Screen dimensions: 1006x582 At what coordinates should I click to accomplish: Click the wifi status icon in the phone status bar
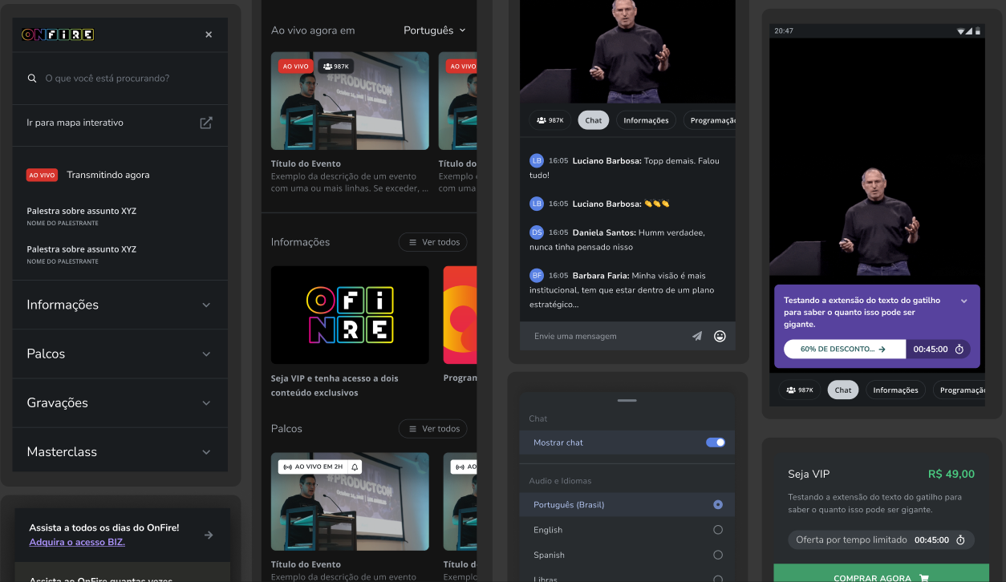961,30
